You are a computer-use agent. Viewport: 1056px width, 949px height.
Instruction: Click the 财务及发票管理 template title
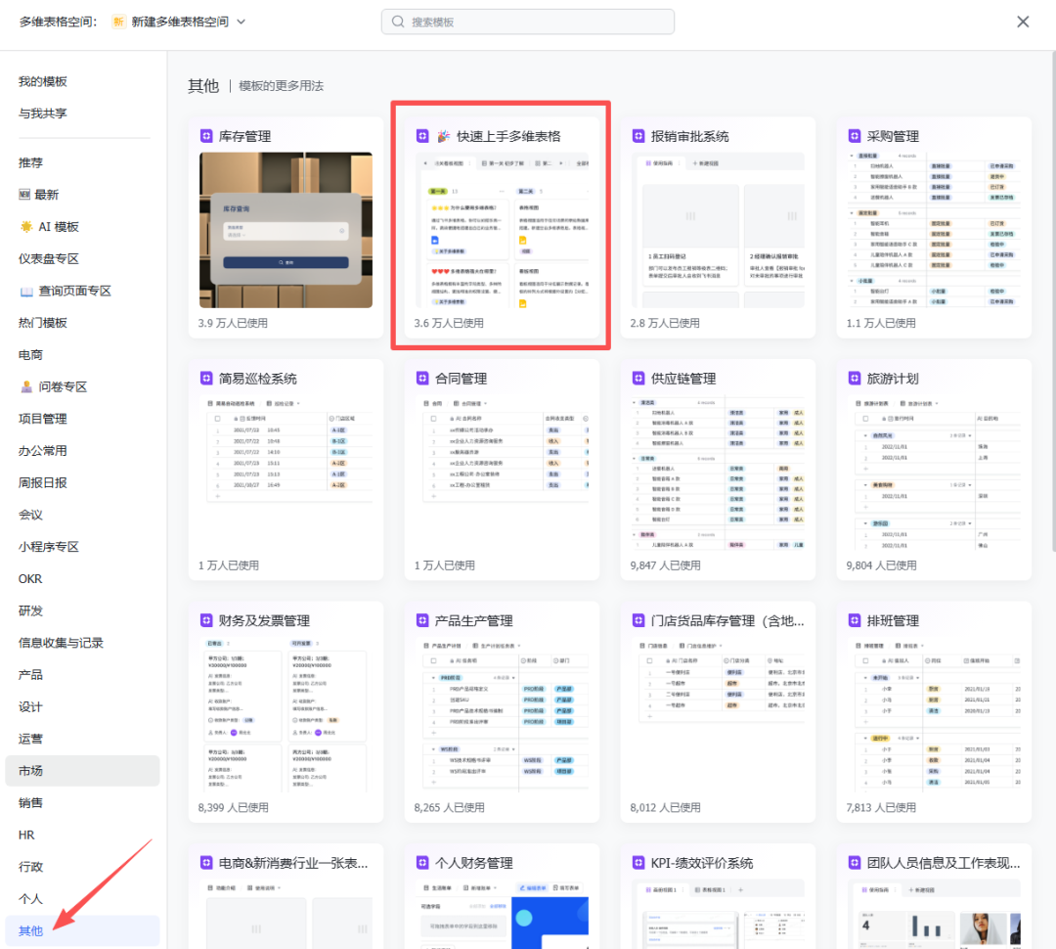pos(264,621)
